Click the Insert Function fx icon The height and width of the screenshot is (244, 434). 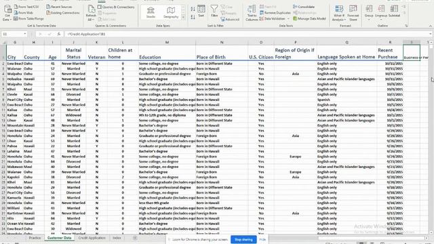pyautogui.click(x=59, y=34)
